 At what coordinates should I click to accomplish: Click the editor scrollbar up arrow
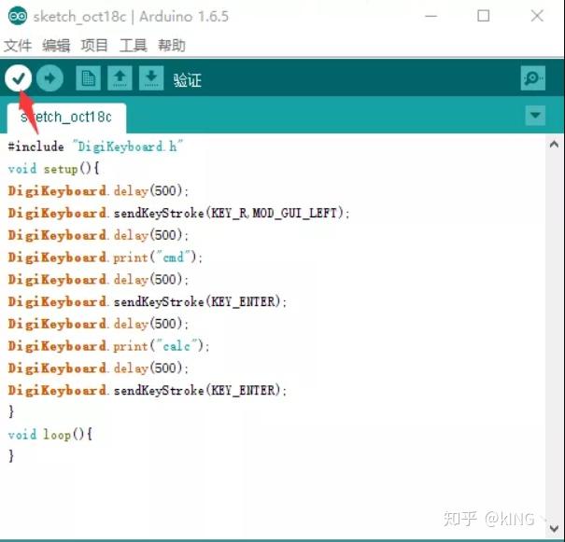click(x=554, y=145)
